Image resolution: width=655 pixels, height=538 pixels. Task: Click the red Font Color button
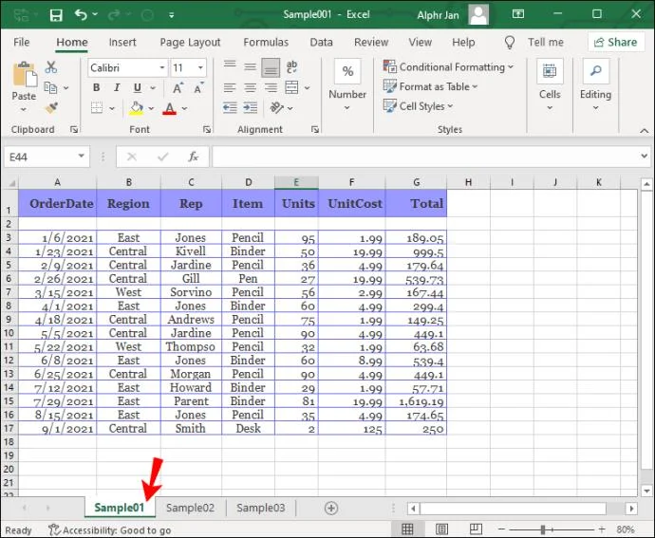point(170,108)
